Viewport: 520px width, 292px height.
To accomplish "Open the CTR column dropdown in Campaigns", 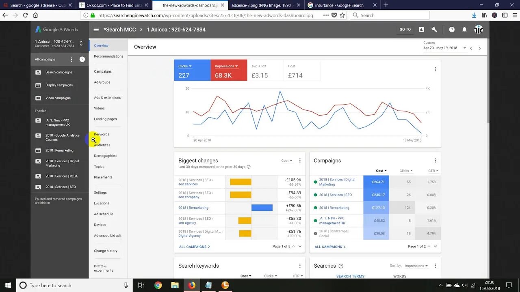I will (x=433, y=171).
